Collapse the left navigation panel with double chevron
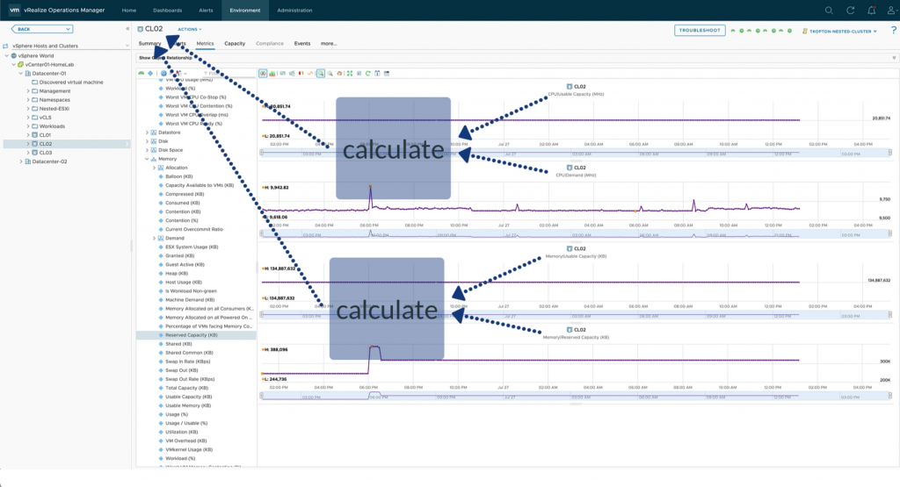The width and height of the screenshot is (900, 487). tap(127, 29)
